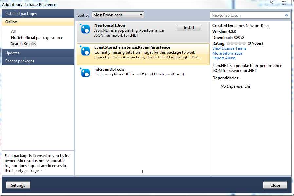Screen dimensions: 294x196
Task: Open the Installed packages section
Action: coord(38,14)
